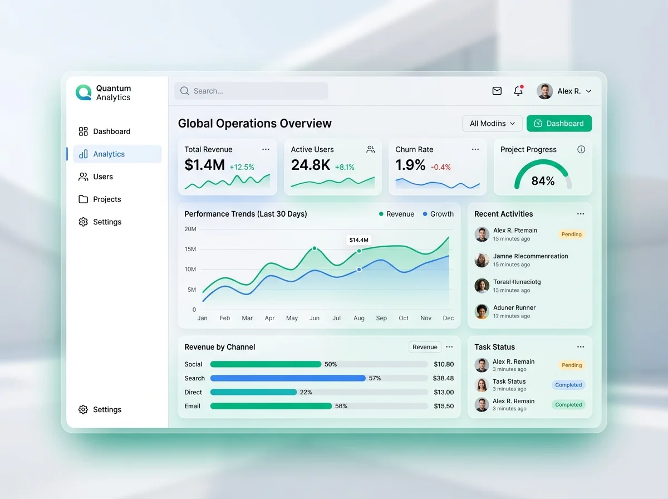
Task: Click the Social 50% progress bar
Action: pos(319,364)
